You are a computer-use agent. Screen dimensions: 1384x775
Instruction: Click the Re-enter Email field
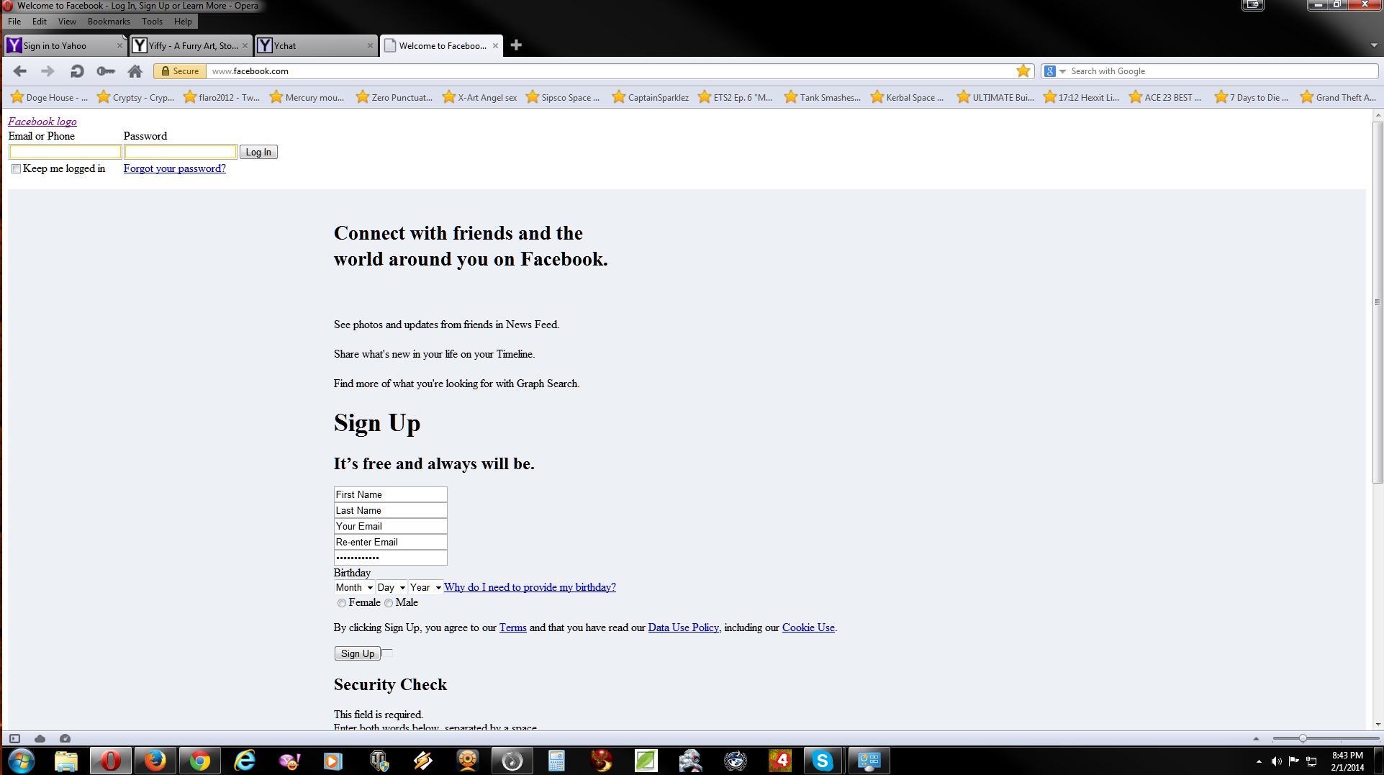[x=391, y=542]
